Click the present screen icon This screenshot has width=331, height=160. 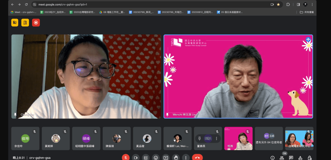click(166, 157)
